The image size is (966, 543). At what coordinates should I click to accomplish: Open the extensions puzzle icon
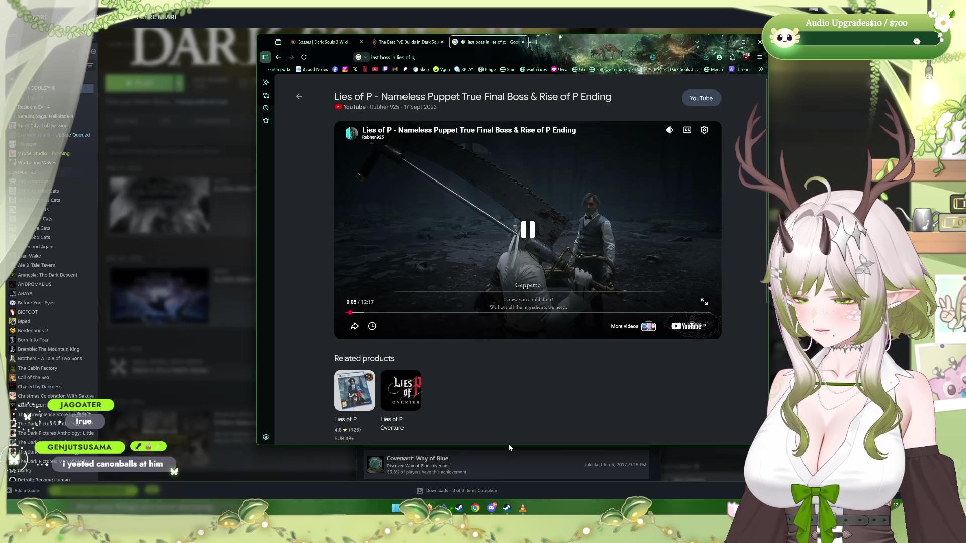click(x=733, y=57)
